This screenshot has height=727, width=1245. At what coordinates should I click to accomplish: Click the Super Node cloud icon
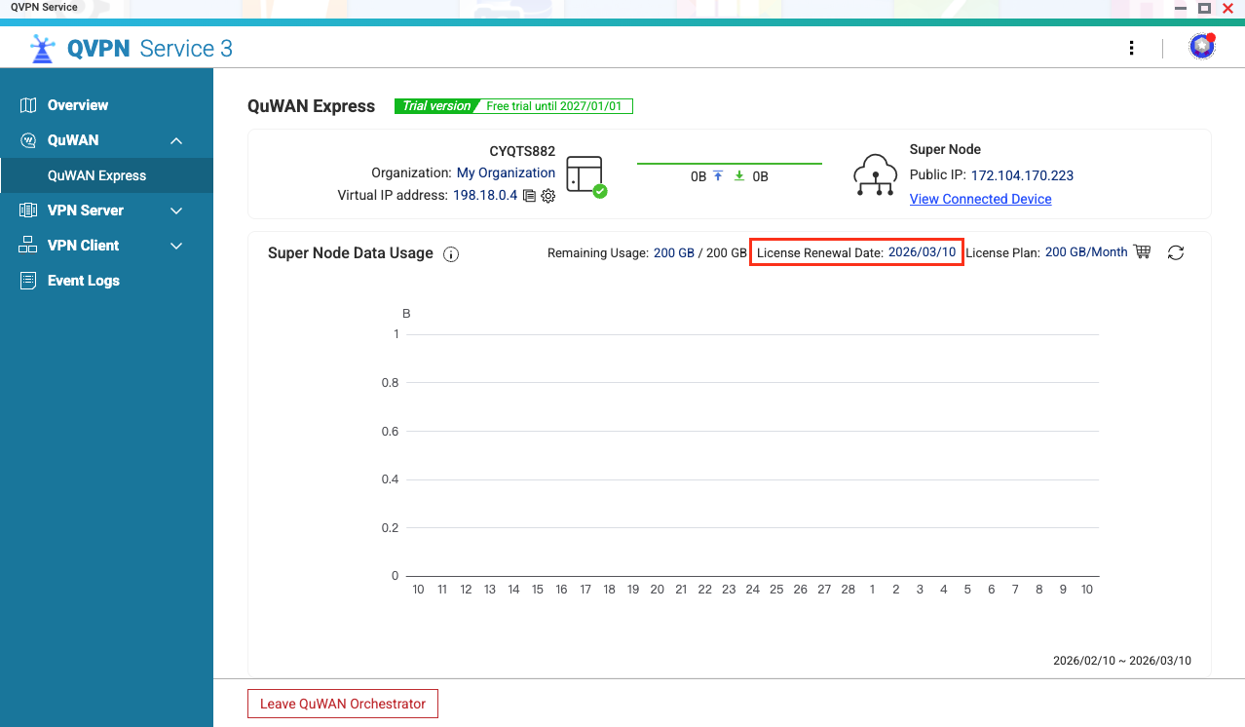point(874,175)
